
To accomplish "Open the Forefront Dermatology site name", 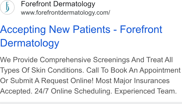I will (58, 4).
